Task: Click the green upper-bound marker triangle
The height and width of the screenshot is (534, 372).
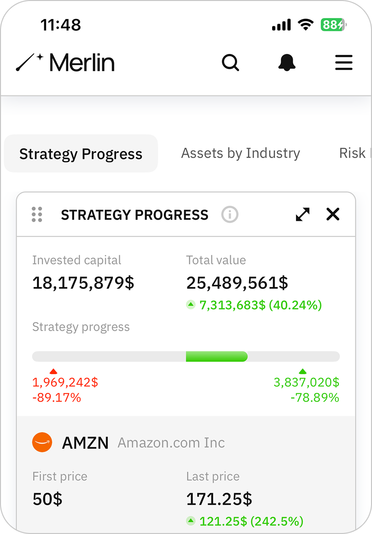Action: pos(303,372)
